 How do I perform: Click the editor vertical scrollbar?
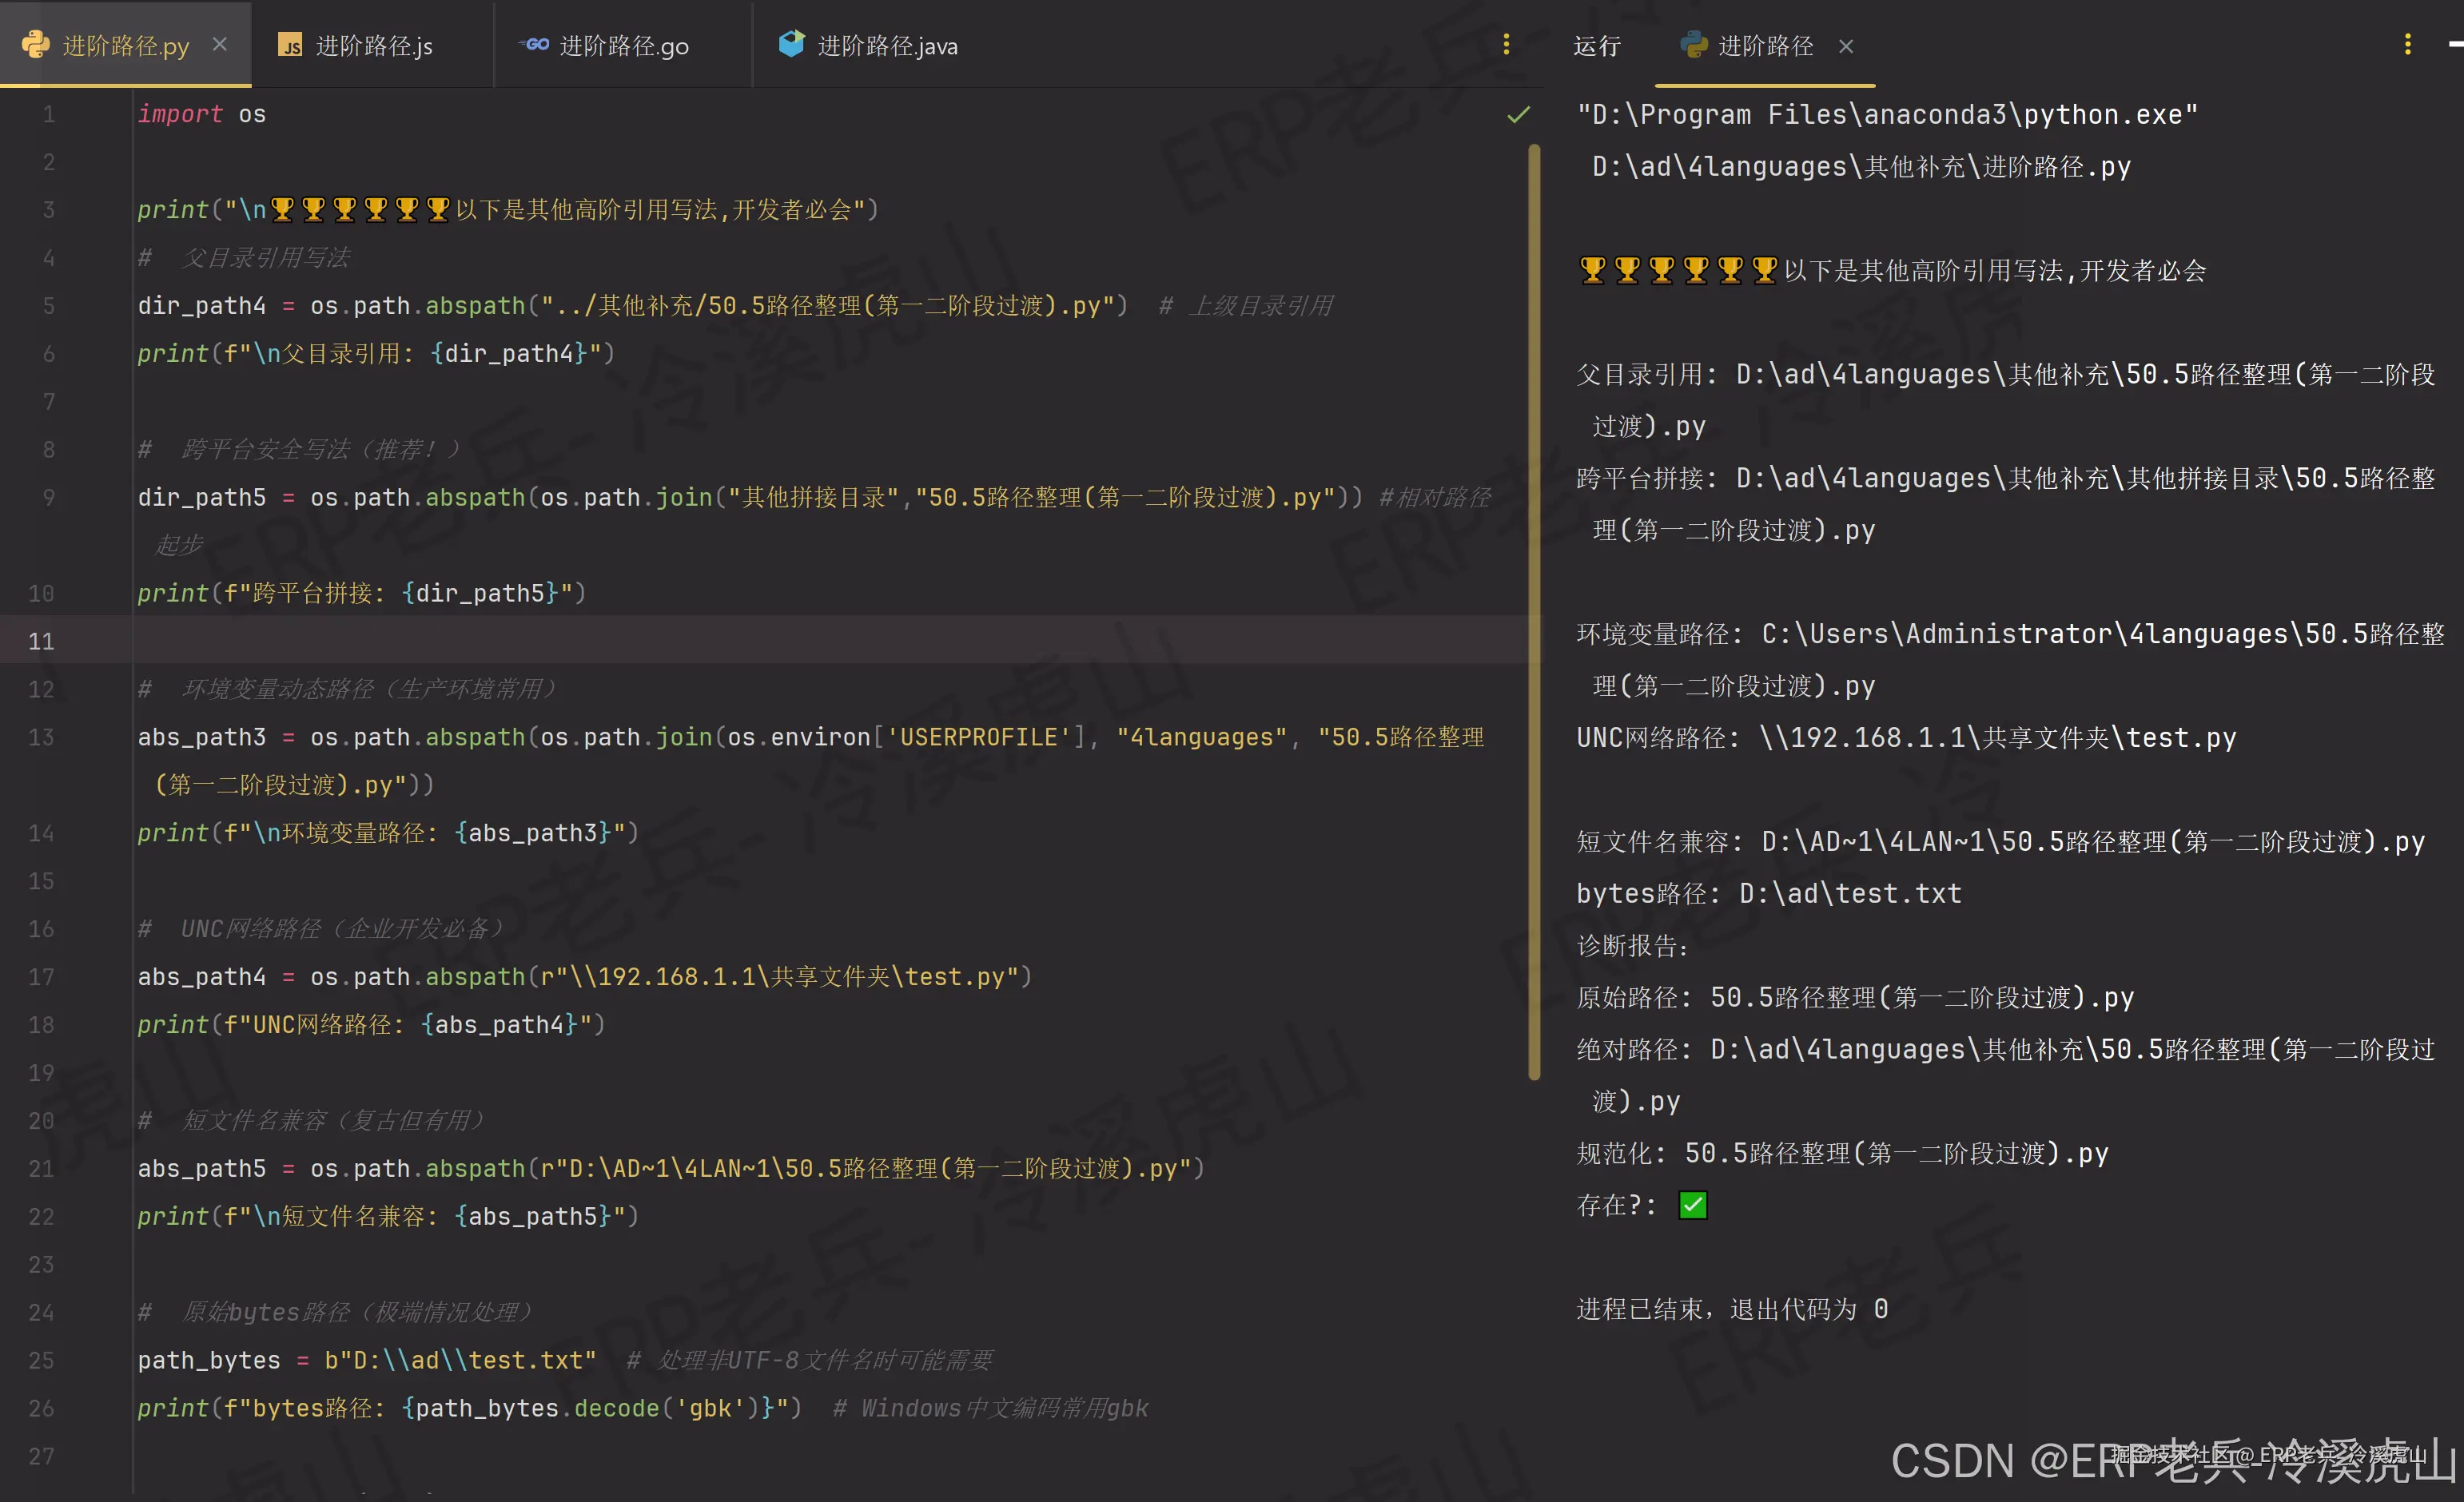tap(1534, 612)
